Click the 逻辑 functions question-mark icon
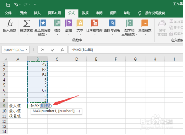This screenshot has height=135, width=185. (x=68, y=23)
